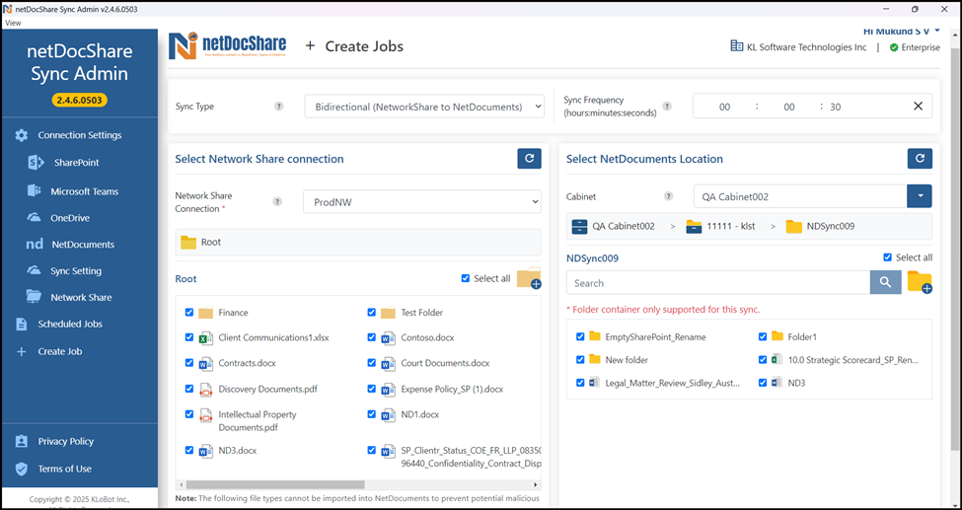The height and width of the screenshot is (510, 962).
Task: Click NDSync009 in the breadcrumb
Action: [x=831, y=226]
